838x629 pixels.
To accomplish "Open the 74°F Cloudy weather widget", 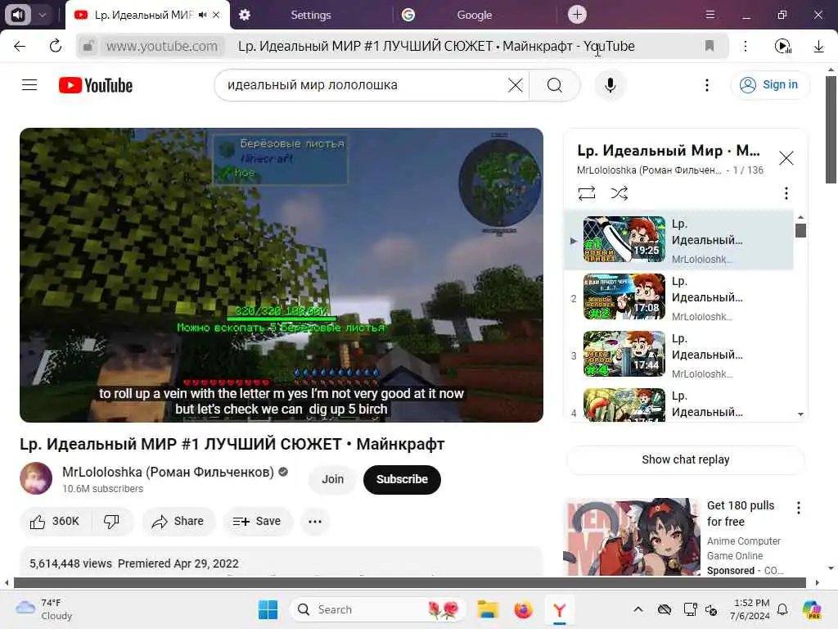I will point(44,609).
